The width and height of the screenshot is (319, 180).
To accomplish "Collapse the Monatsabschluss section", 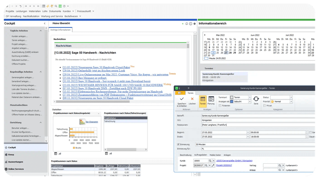I will pyautogui.click(x=41, y=105).
